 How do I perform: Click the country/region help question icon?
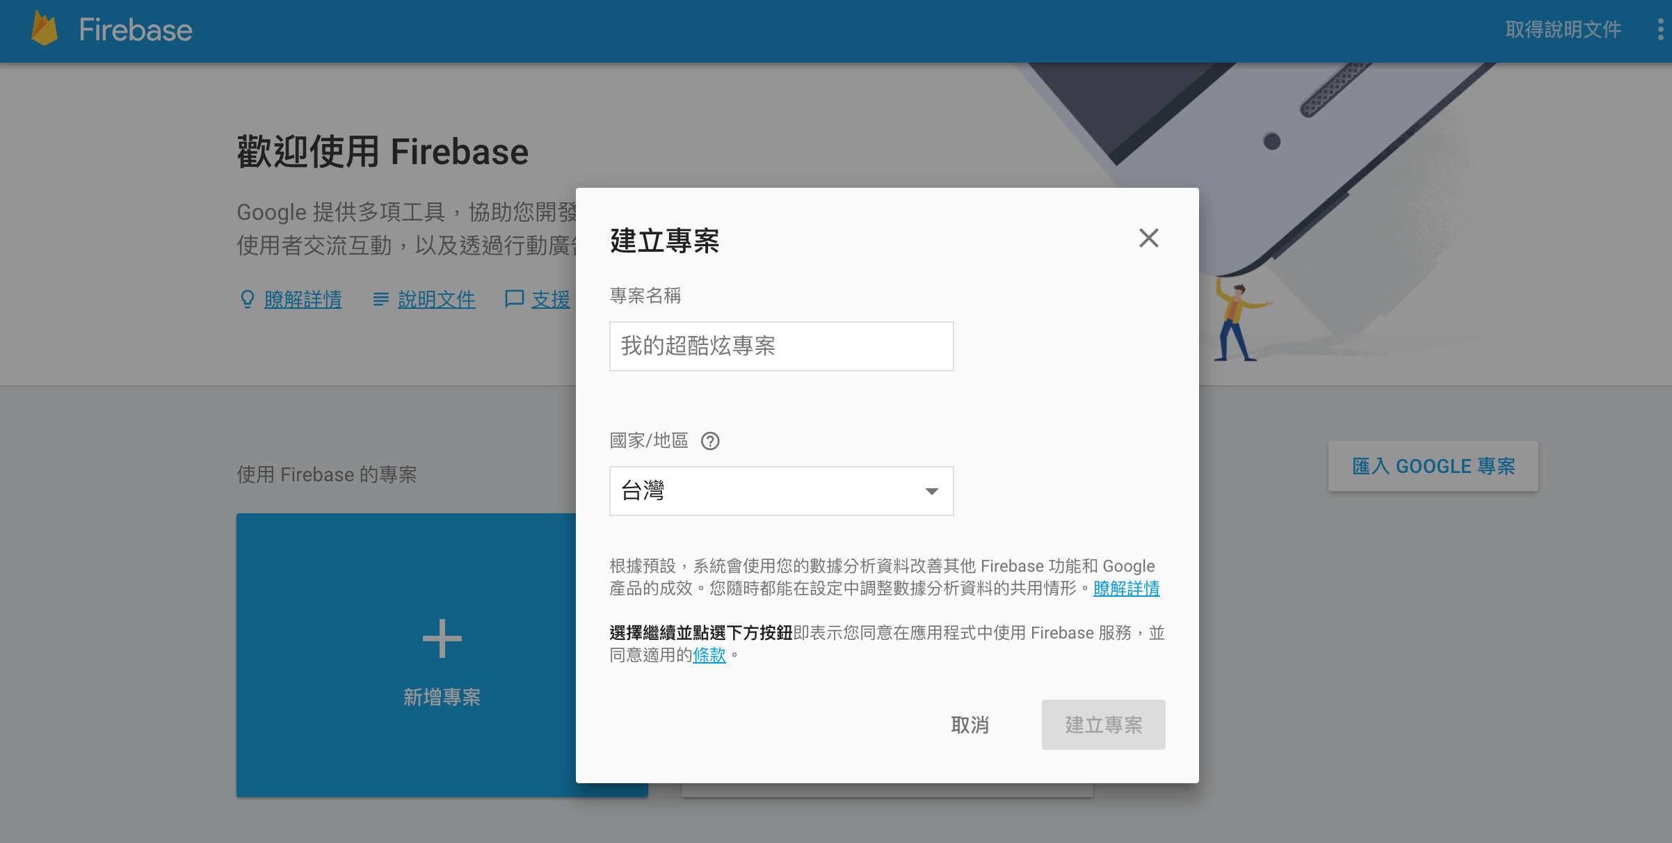pos(710,441)
